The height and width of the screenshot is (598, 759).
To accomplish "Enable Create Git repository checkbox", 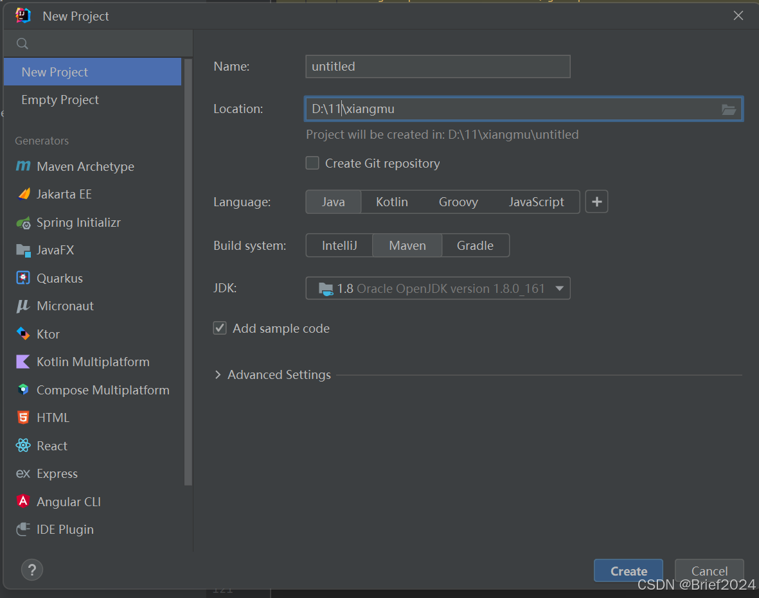I will (x=312, y=163).
